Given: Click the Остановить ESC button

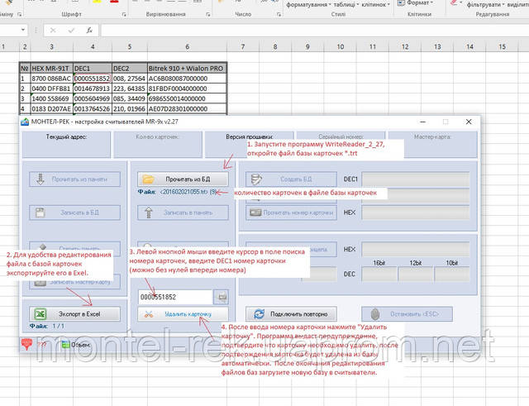Looking at the screenshot, I should click(x=407, y=314).
